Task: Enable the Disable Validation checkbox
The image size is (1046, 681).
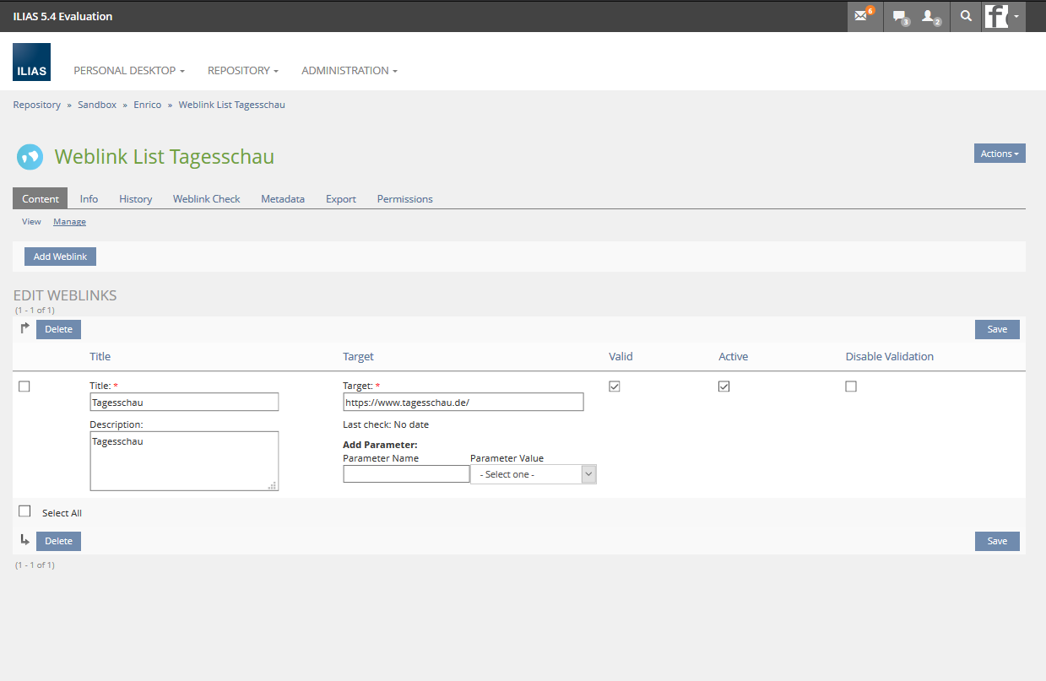Action: point(851,386)
